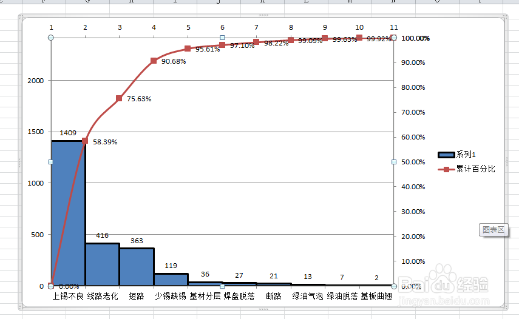Click data label 1409
This screenshot has width=519, height=319.
click(68, 133)
